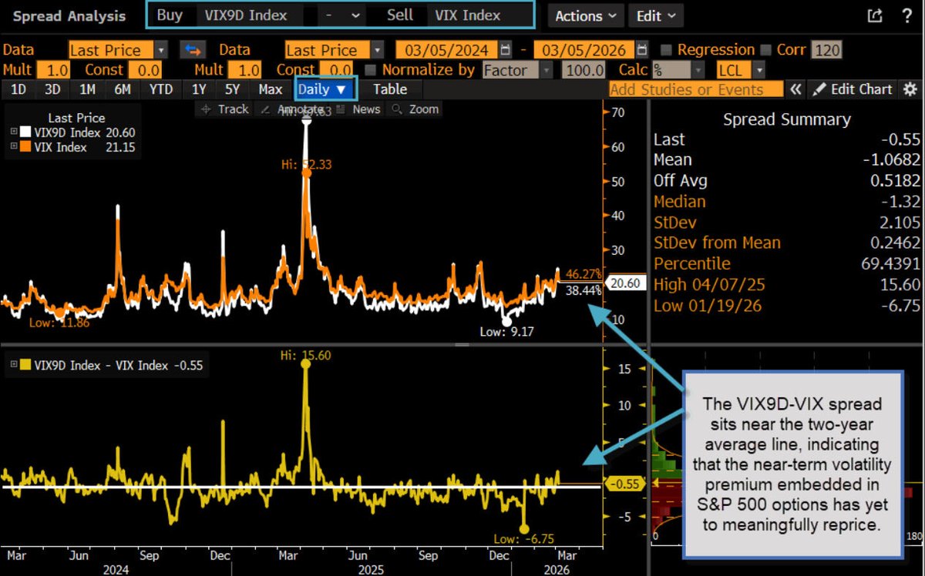Click the end date field 03/05/2026
This screenshot has height=576, width=925.
tap(585, 50)
